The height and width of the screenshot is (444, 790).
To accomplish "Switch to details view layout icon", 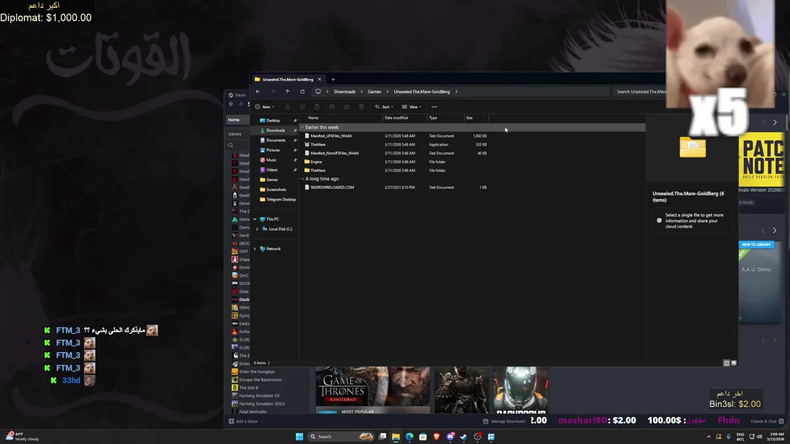I will point(726,363).
